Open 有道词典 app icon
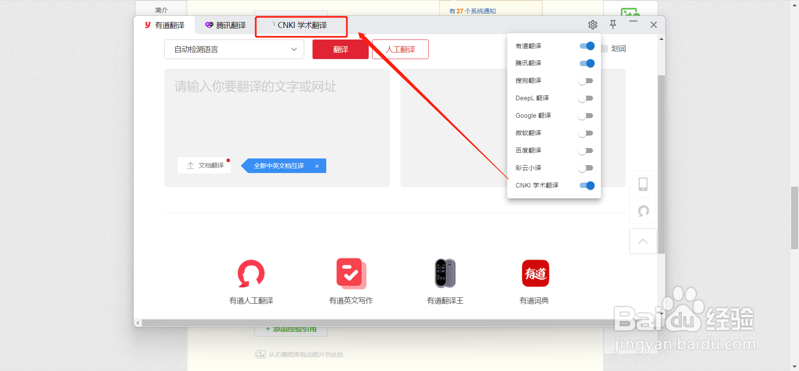 coord(535,274)
